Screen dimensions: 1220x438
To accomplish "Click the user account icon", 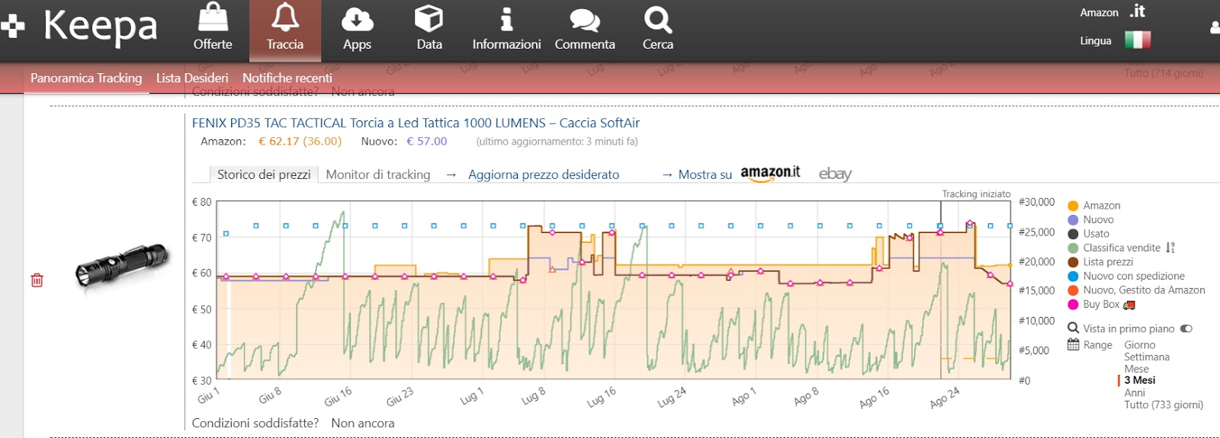I will [1215, 27].
